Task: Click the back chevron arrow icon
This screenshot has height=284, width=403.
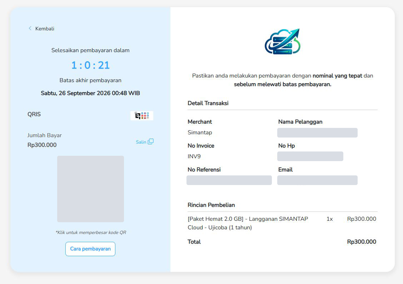Action: [x=30, y=28]
